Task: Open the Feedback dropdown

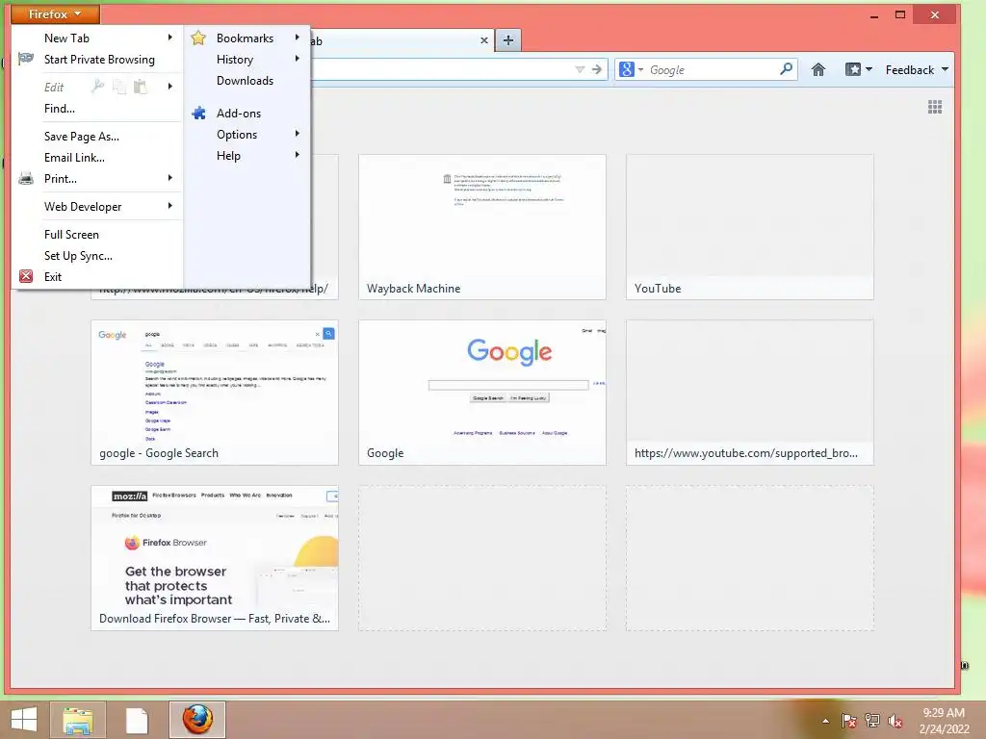Action: [x=917, y=69]
